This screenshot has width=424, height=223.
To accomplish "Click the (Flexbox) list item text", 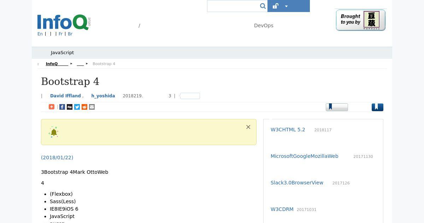I will pyautogui.click(x=61, y=194).
